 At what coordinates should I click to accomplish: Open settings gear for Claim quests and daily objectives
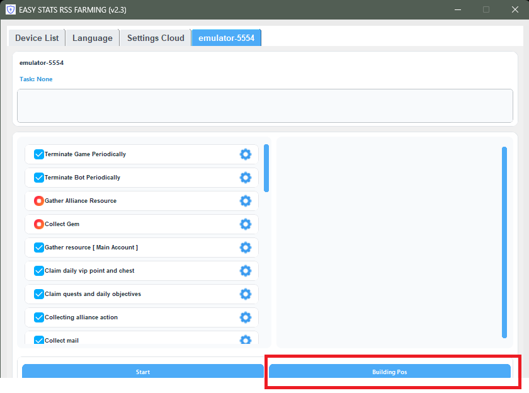pos(245,294)
